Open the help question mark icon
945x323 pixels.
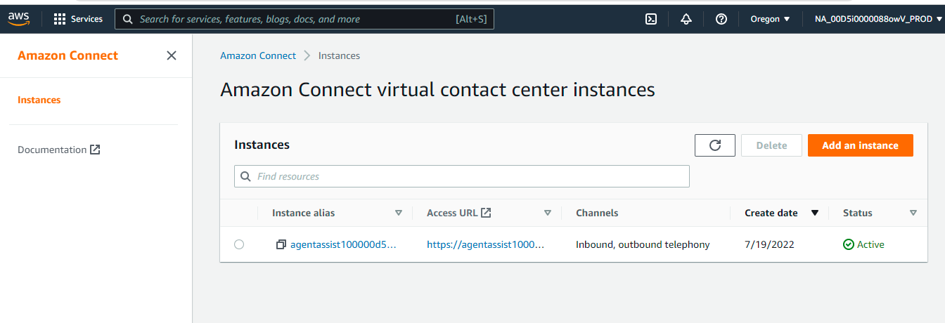coord(721,19)
